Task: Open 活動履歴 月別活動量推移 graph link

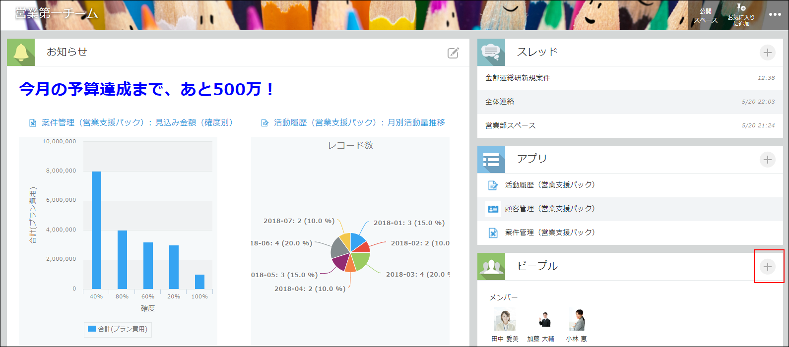Action: [359, 122]
